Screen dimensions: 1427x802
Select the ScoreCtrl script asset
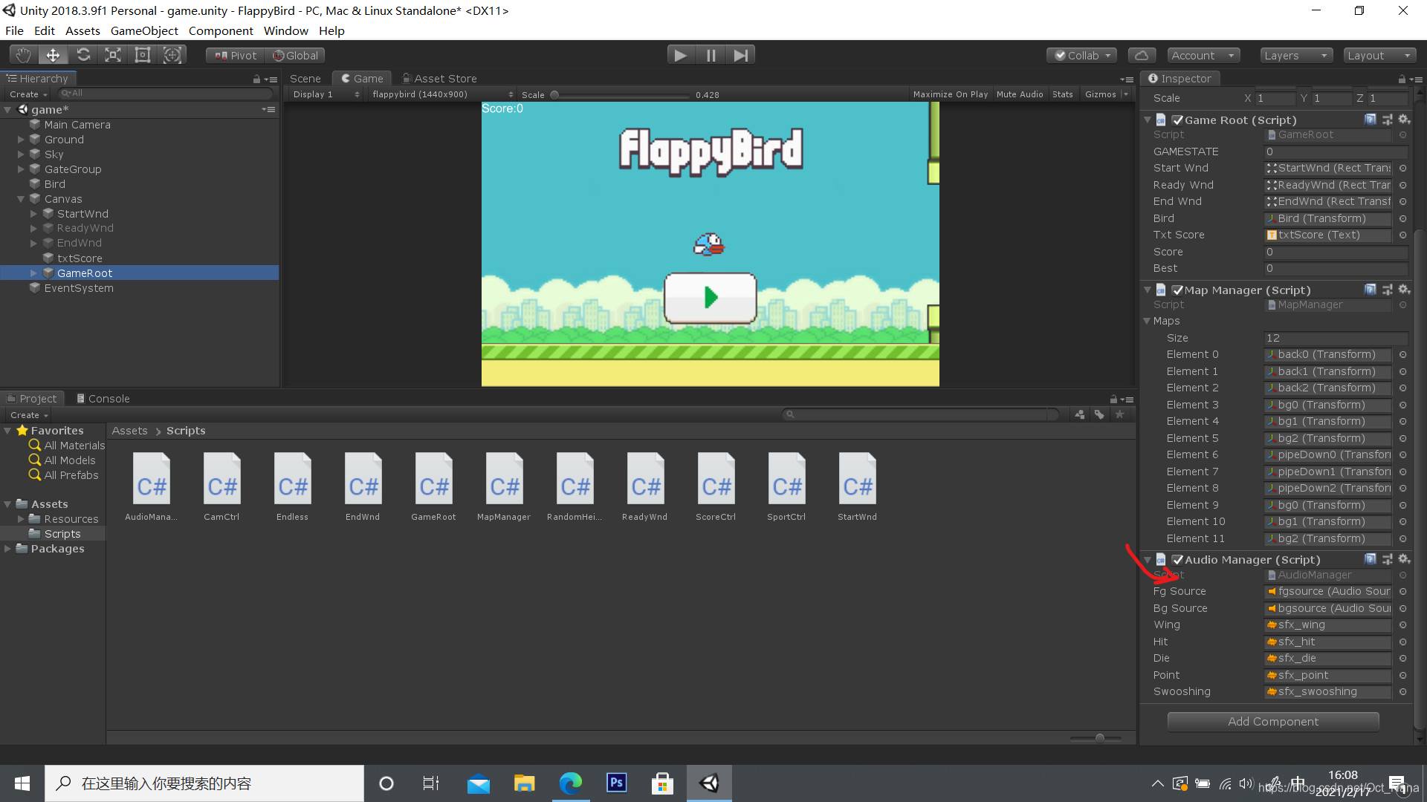pyautogui.click(x=716, y=486)
